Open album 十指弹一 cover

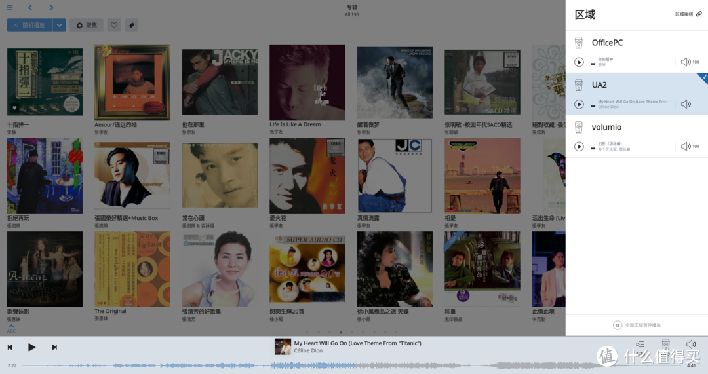(45, 82)
